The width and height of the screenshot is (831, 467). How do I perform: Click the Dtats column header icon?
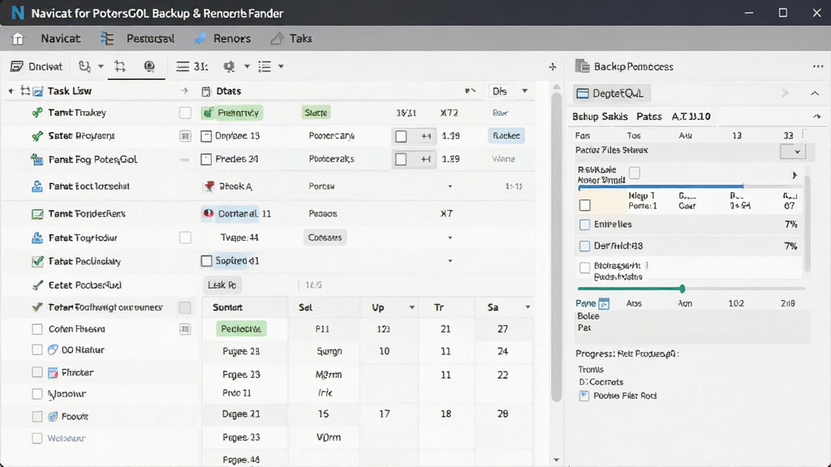click(x=206, y=92)
